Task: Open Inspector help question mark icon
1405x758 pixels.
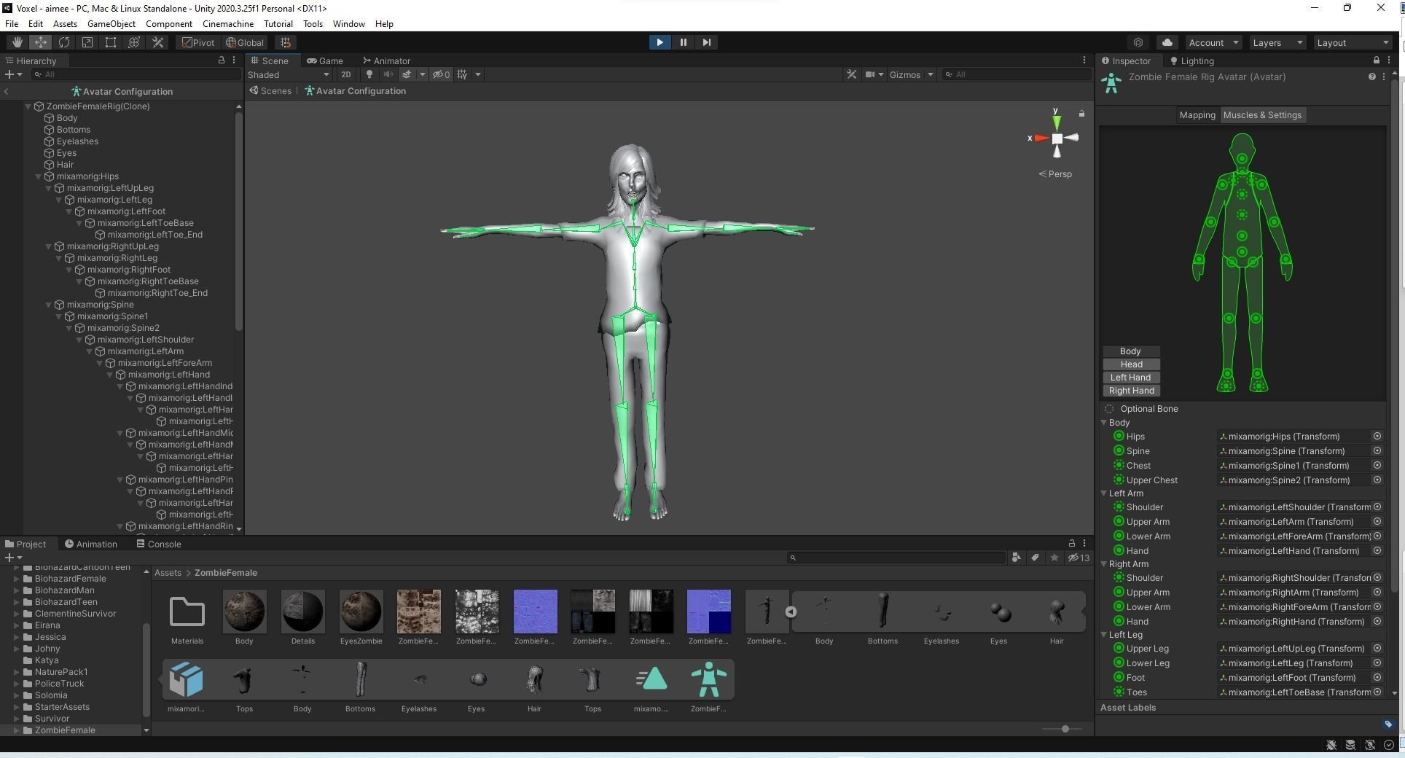Action: (x=1371, y=77)
